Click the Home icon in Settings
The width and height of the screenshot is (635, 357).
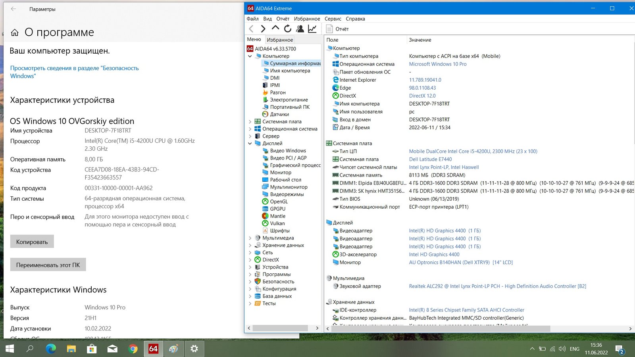[15, 33]
